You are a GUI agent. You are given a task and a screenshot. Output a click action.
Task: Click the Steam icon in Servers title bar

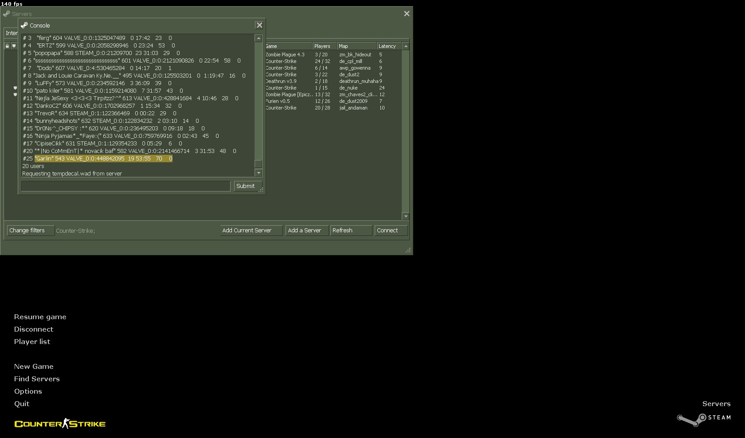(x=6, y=14)
